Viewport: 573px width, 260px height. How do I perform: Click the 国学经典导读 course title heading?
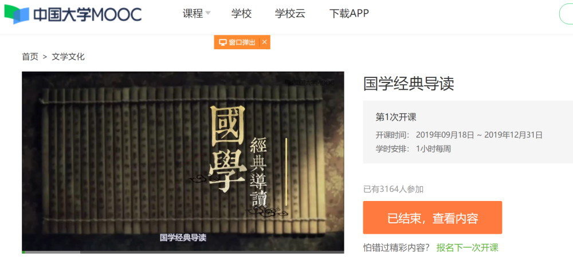pos(409,84)
